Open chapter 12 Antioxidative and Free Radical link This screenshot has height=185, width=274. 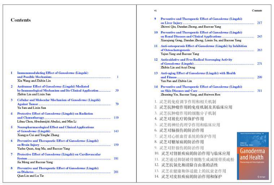click(x=196, y=61)
